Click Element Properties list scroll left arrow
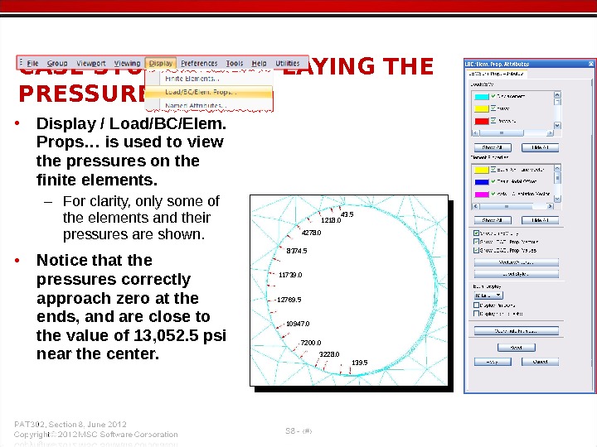The width and height of the screenshot is (597, 447). [x=475, y=206]
